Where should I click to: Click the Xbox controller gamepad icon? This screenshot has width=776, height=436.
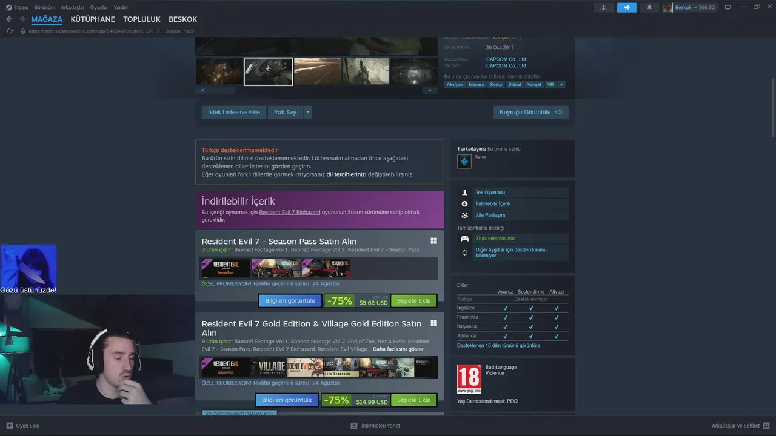464,239
